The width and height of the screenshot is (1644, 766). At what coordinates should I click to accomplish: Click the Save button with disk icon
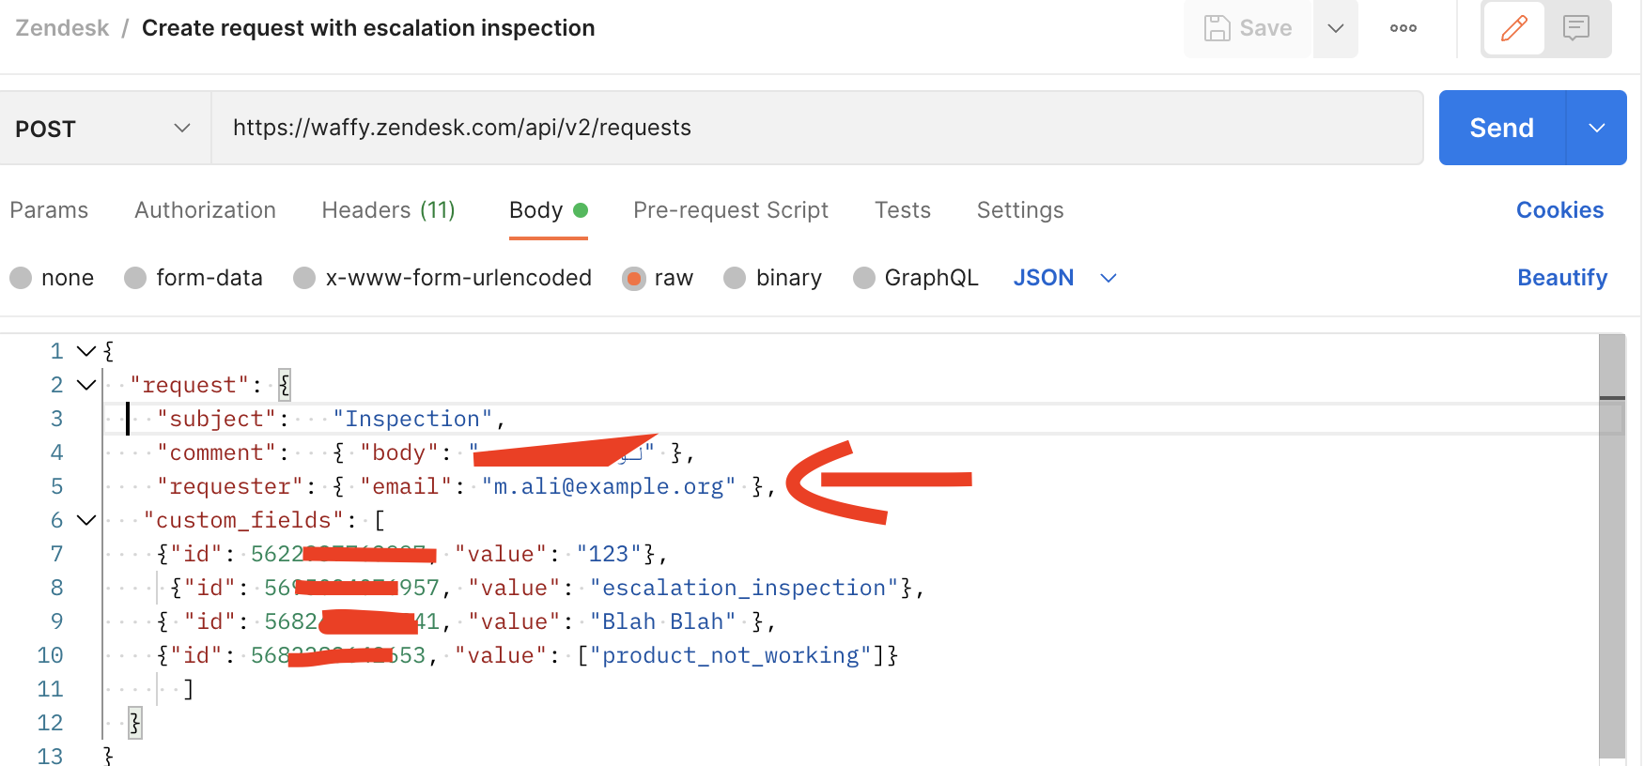pos(1249,29)
